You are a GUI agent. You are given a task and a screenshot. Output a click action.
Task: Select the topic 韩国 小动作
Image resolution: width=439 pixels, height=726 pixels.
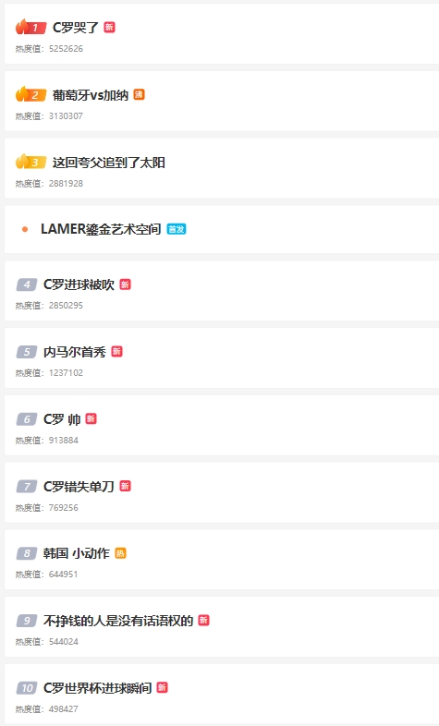click(x=77, y=553)
